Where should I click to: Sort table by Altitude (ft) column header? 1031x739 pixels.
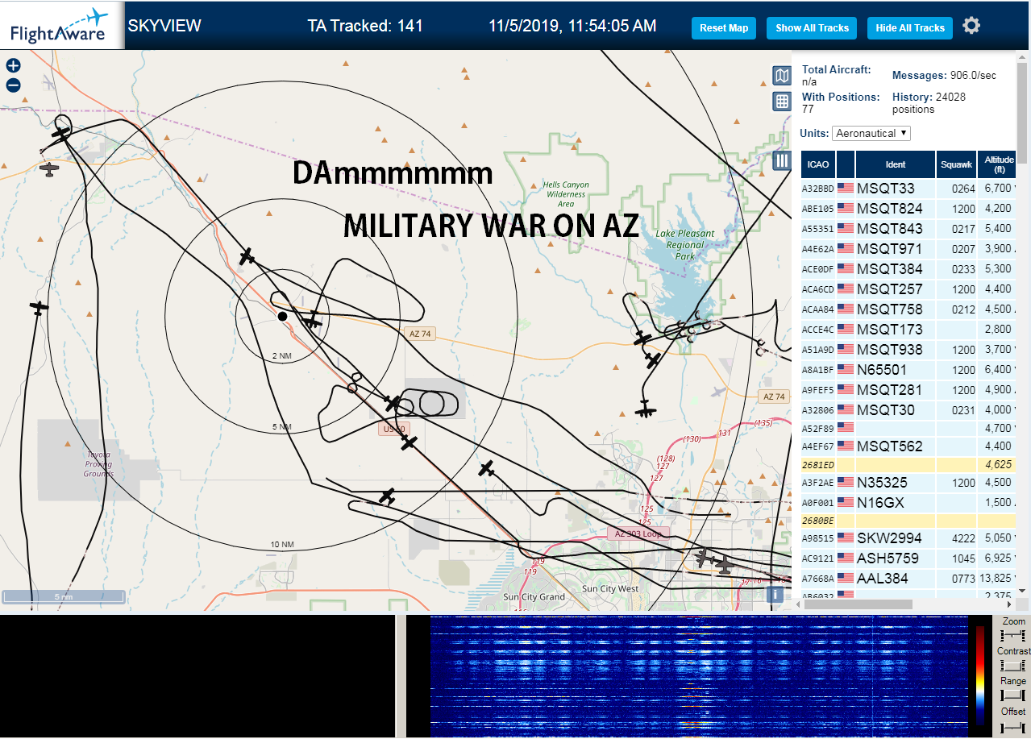(997, 164)
